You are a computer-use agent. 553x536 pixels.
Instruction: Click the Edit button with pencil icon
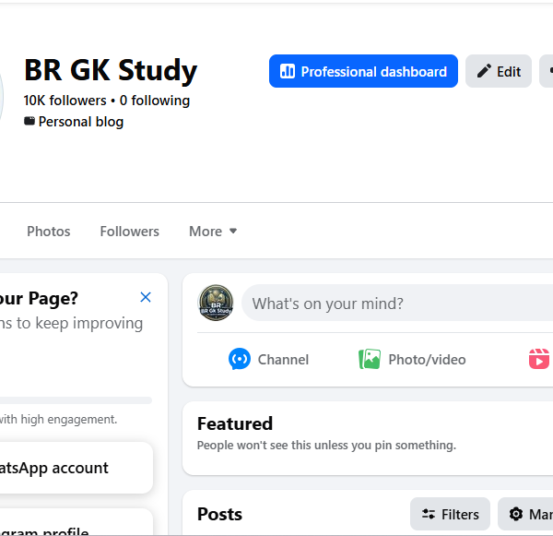coord(499,71)
